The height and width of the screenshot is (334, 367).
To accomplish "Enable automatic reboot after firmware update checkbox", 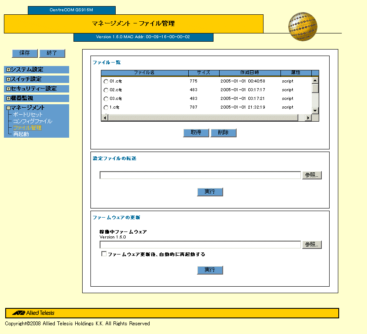I will [x=104, y=254].
